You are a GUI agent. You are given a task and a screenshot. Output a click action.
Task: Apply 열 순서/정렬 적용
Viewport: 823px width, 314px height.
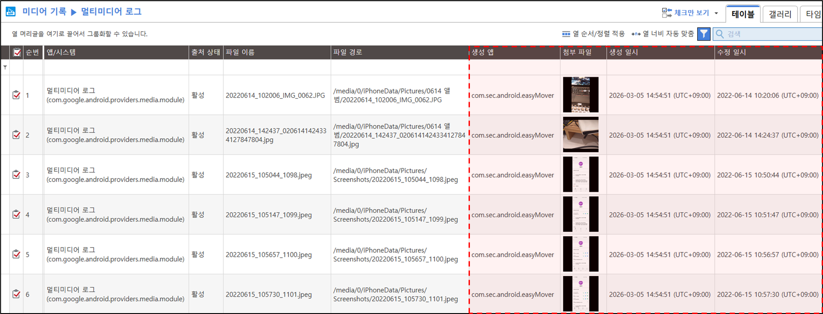(x=593, y=34)
